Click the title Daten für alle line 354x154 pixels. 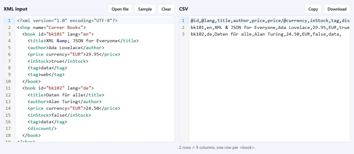(x=95, y=95)
